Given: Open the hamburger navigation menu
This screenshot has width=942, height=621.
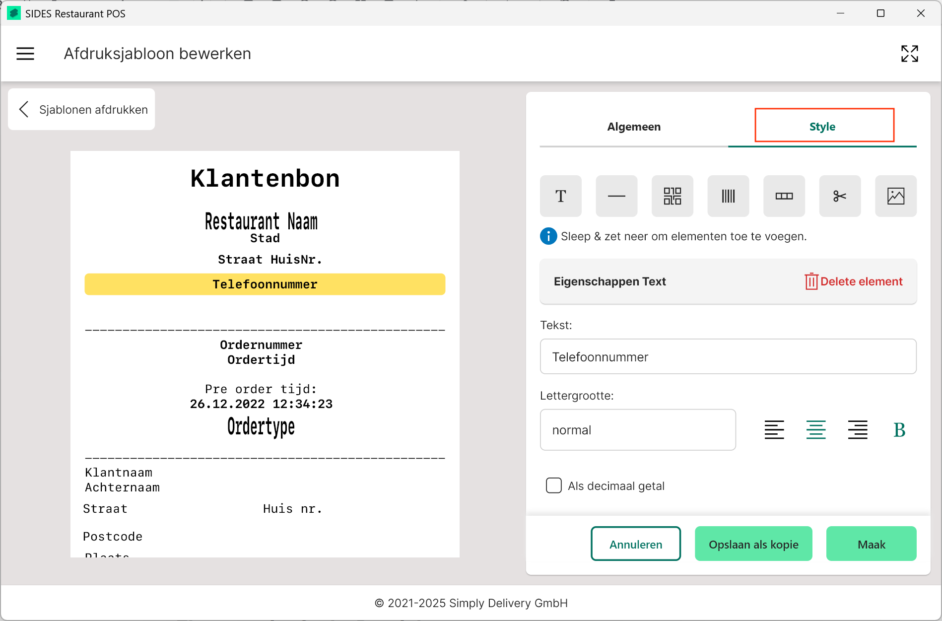Looking at the screenshot, I should 25,54.
